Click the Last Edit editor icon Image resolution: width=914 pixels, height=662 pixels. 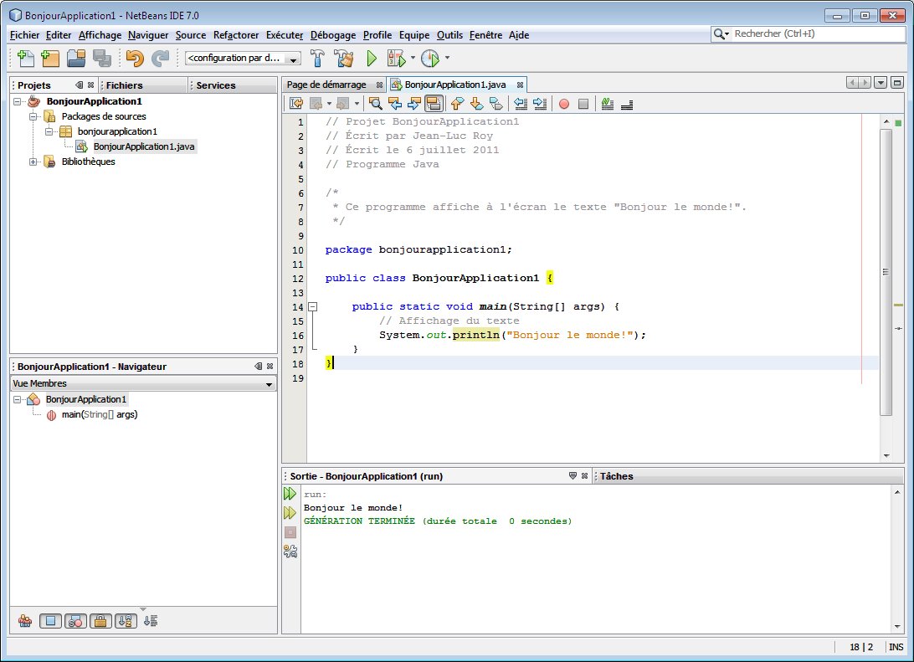click(296, 104)
